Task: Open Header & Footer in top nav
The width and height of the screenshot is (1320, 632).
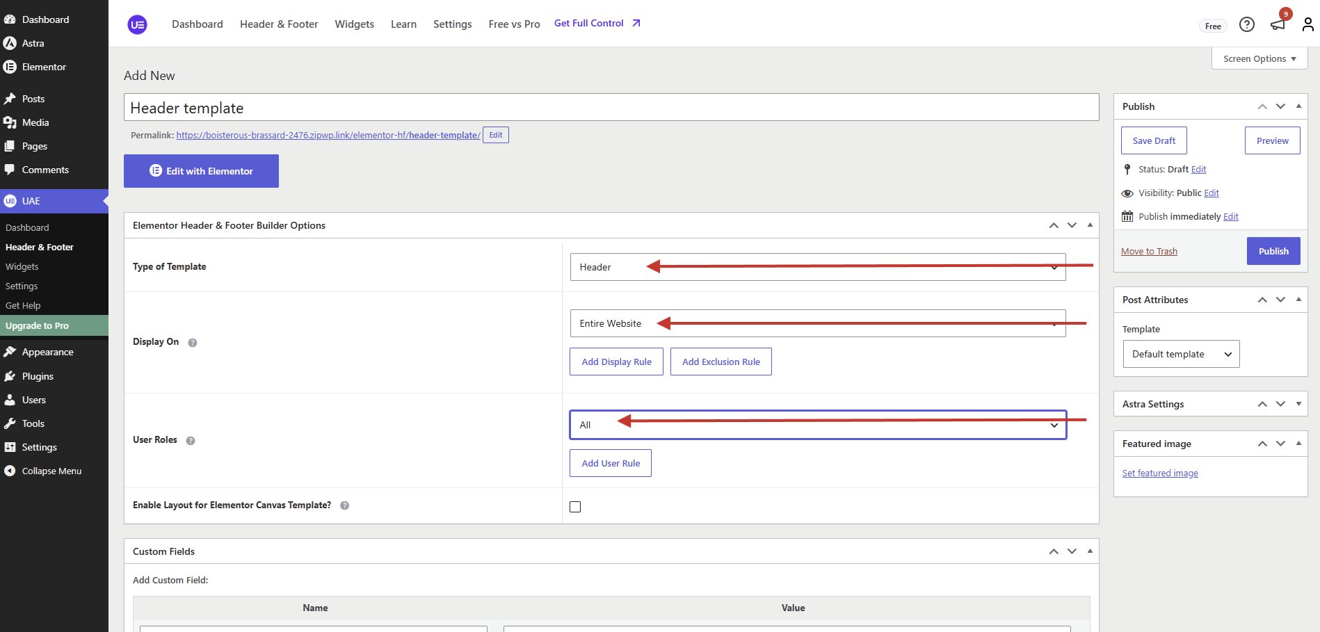Action: click(279, 24)
